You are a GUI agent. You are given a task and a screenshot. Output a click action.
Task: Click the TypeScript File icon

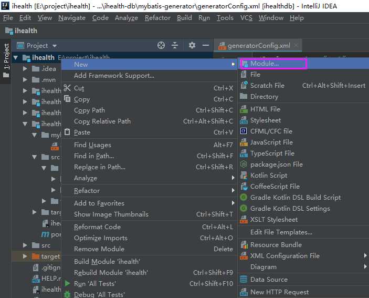(244, 153)
